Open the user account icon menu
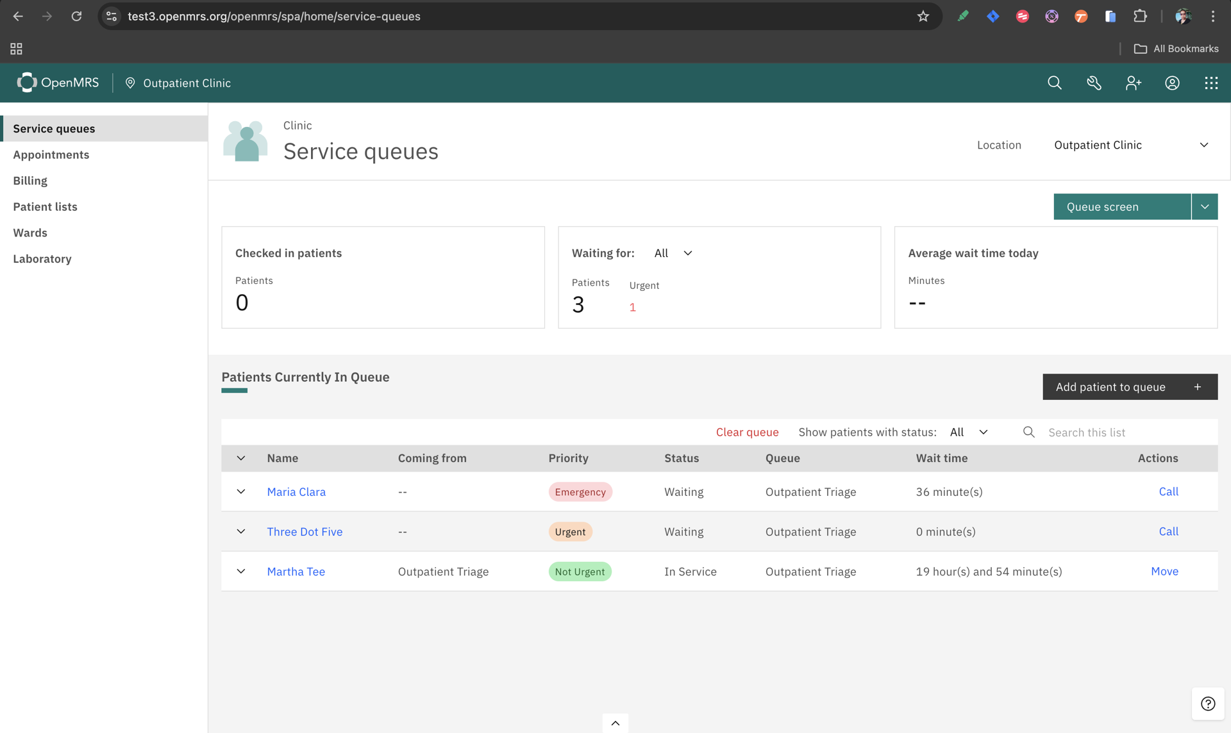This screenshot has width=1231, height=733. 1172,83
